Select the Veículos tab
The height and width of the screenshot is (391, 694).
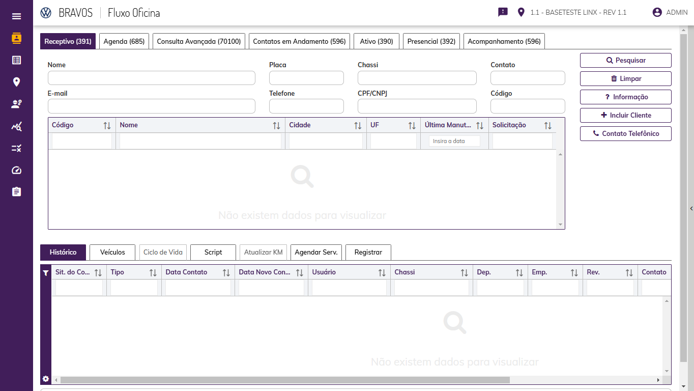click(112, 252)
